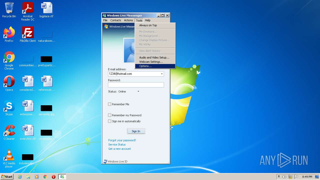Viewport: 320px width, 180px height.
Task: Launch Firefox desktop shortcut
Action: click(9, 34)
